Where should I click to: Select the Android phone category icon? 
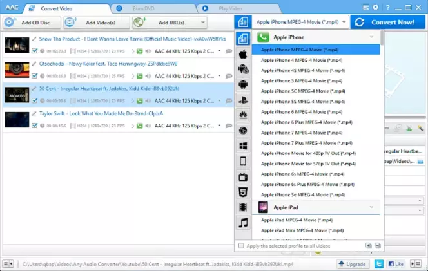[243, 84]
